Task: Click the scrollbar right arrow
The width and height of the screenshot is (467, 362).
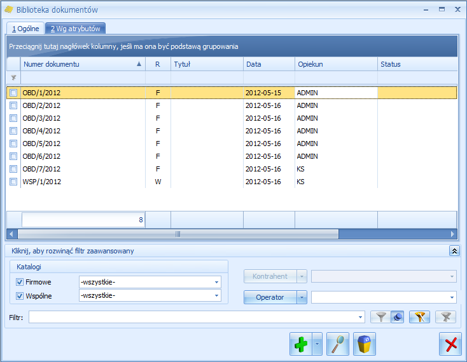Action: (453, 234)
